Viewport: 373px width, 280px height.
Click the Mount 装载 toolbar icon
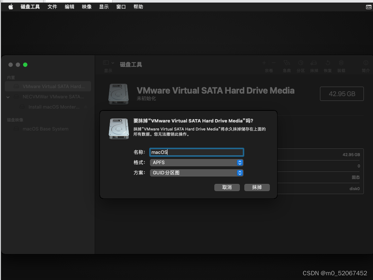pyautogui.click(x=341, y=63)
